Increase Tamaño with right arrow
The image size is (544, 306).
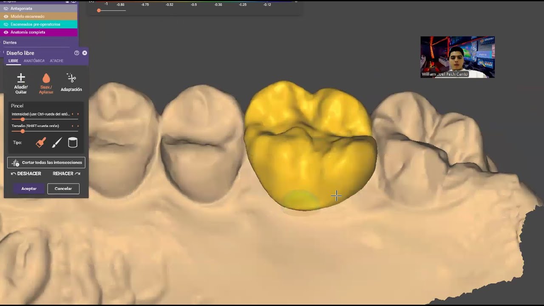pos(78,126)
